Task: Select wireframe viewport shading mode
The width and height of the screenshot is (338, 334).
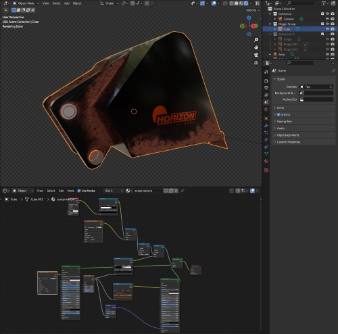Action: 231,3
